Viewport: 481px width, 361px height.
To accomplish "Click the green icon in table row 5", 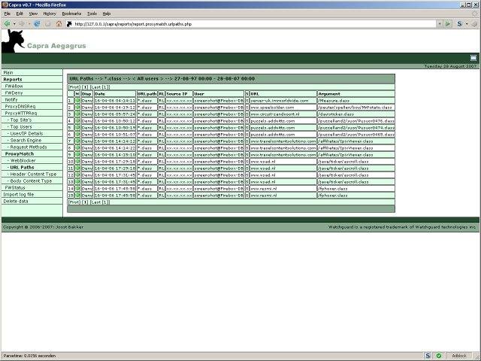I will [77, 127].
